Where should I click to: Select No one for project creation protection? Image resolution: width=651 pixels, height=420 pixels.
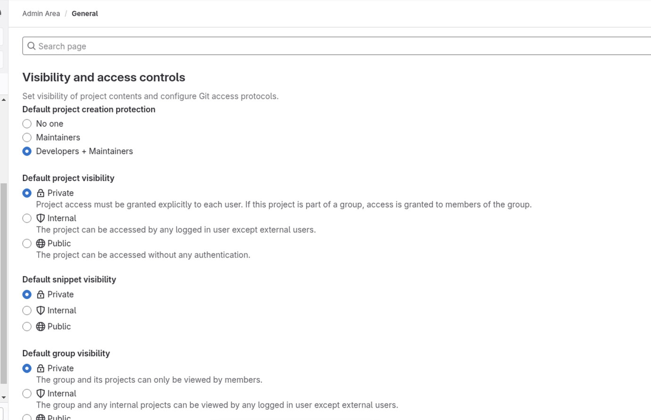coord(27,124)
